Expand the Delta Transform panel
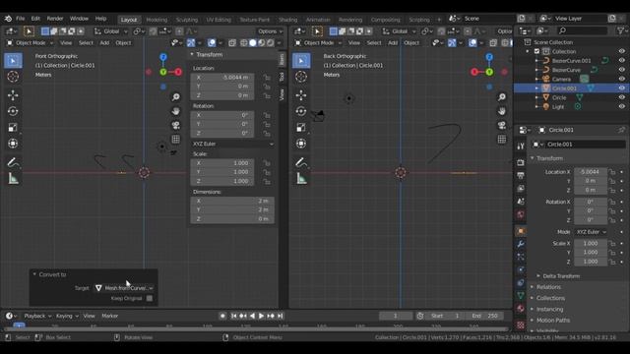This screenshot has height=354, width=630. coord(560,276)
